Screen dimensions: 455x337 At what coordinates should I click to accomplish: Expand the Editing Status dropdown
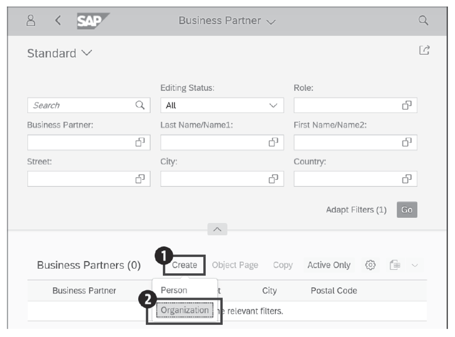(273, 106)
